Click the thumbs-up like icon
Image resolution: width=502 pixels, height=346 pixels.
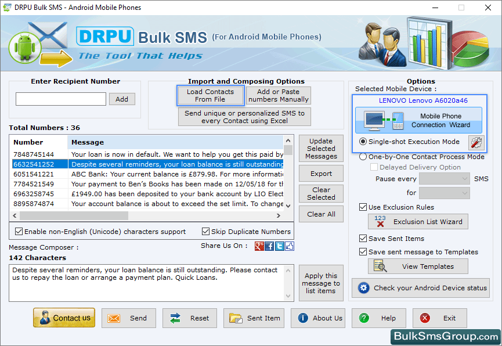click(x=290, y=246)
